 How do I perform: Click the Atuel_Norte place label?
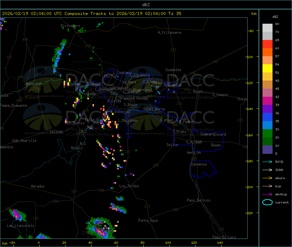pos(154,109)
